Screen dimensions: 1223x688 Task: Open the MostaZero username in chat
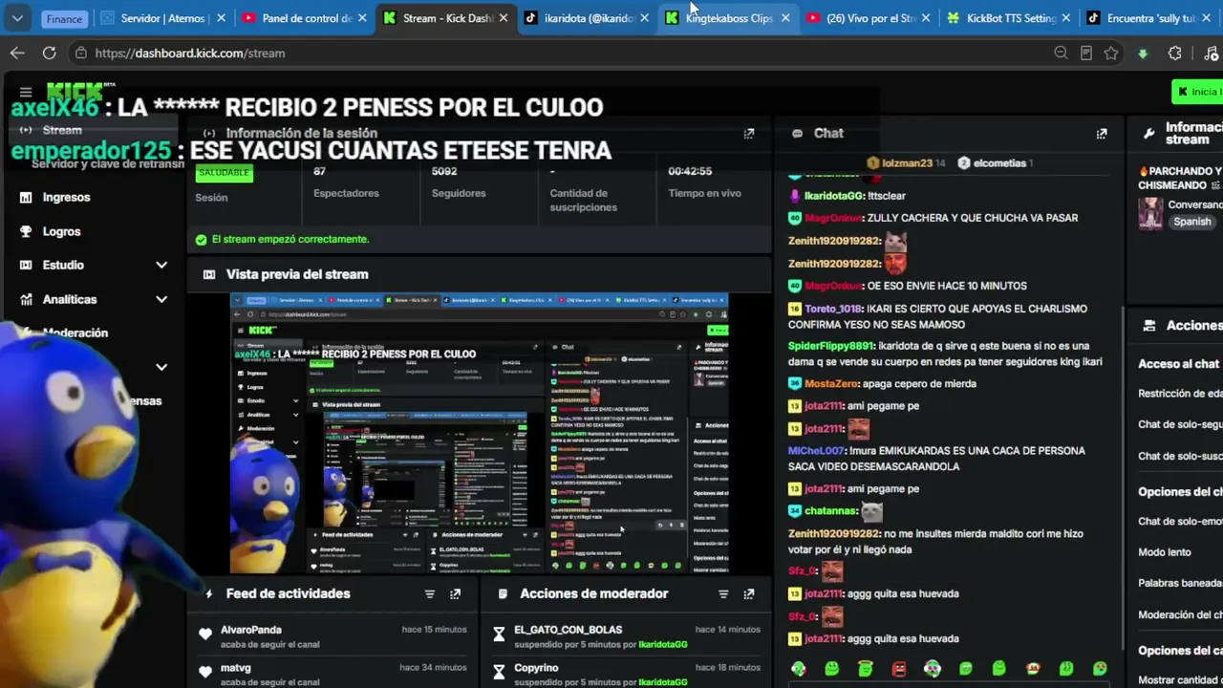pos(831,383)
